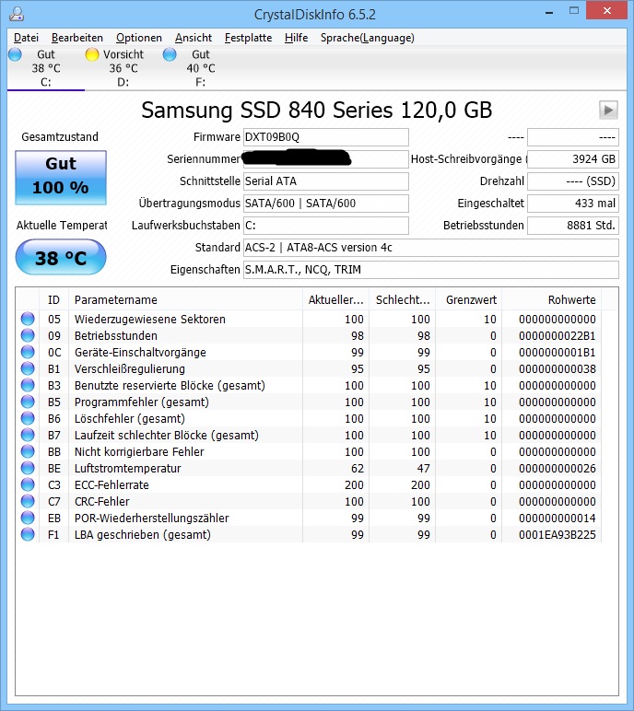Open the Festplatte menu
Viewport: 634px width, 711px height.
pyautogui.click(x=248, y=38)
